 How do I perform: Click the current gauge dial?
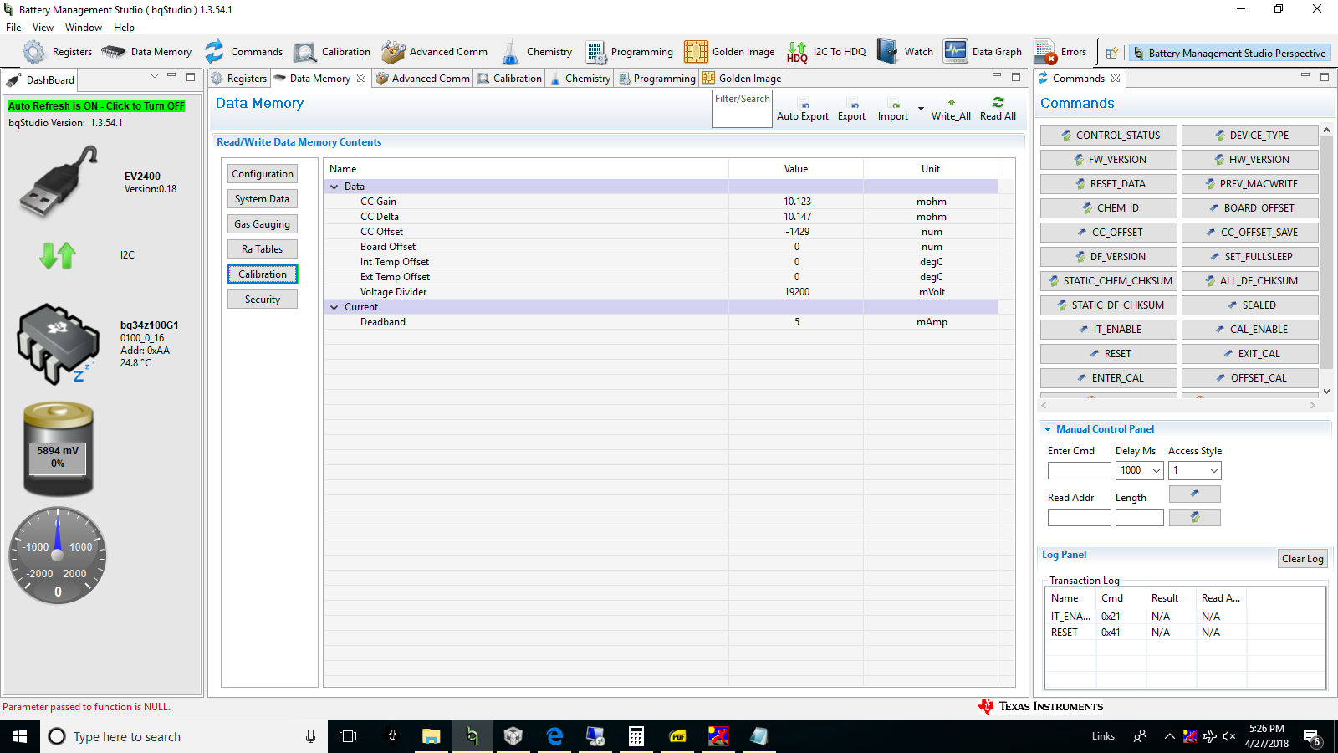pyautogui.click(x=58, y=556)
